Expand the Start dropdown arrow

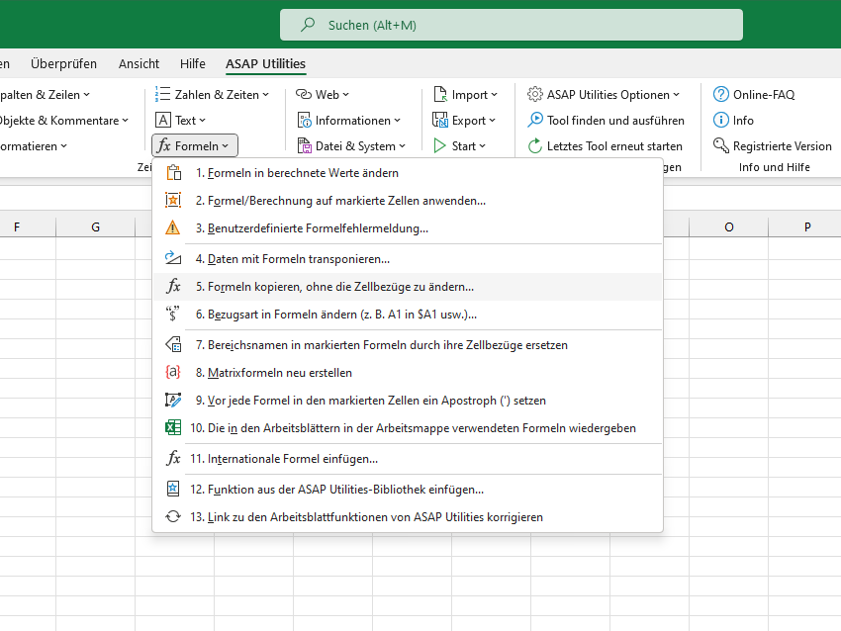click(482, 145)
